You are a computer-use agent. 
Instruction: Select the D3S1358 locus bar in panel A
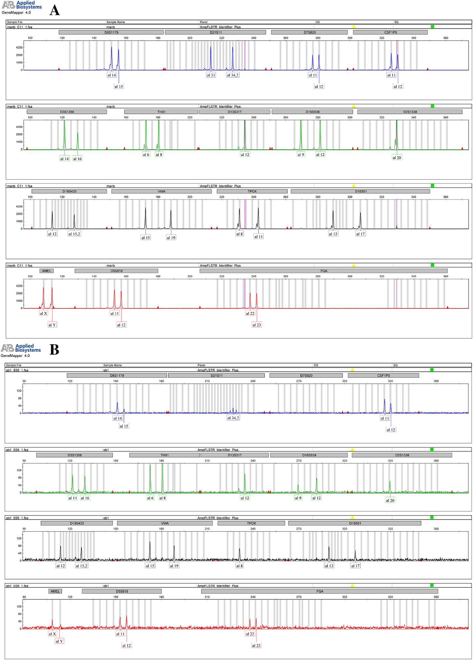pyautogui.click(x=67, y=112)
